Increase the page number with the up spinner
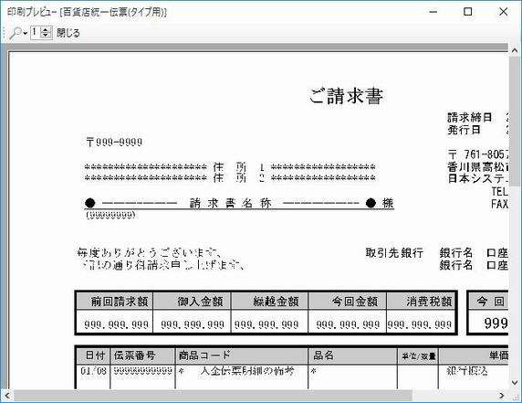522x403 pixels. [46, 30]
